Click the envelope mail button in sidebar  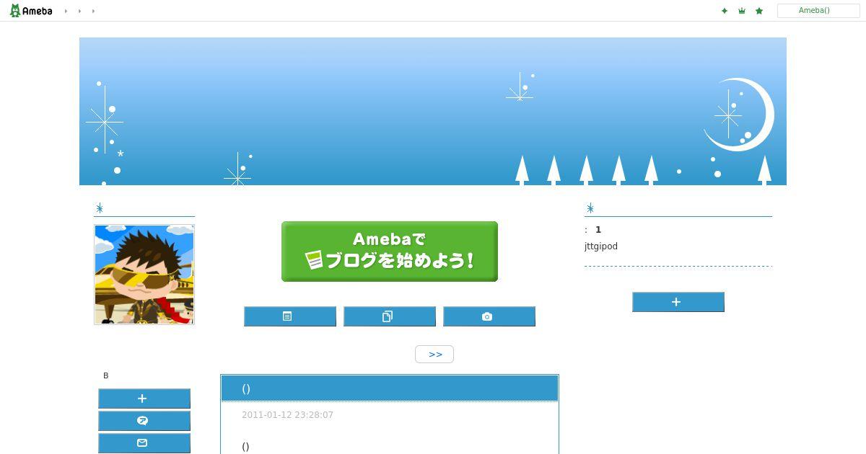click(x=144, y=443)
